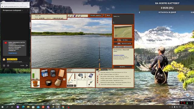Image resolution: width=194 pixels, height=109 pixels.
Task: Click the 'Продлить путевку' link
Action: [119, 55]
